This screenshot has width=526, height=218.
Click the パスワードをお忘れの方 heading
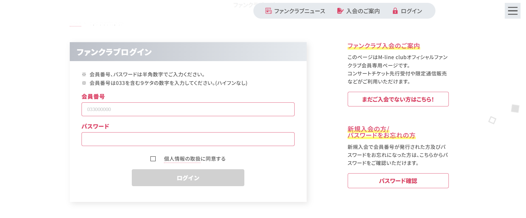(381, 135)
